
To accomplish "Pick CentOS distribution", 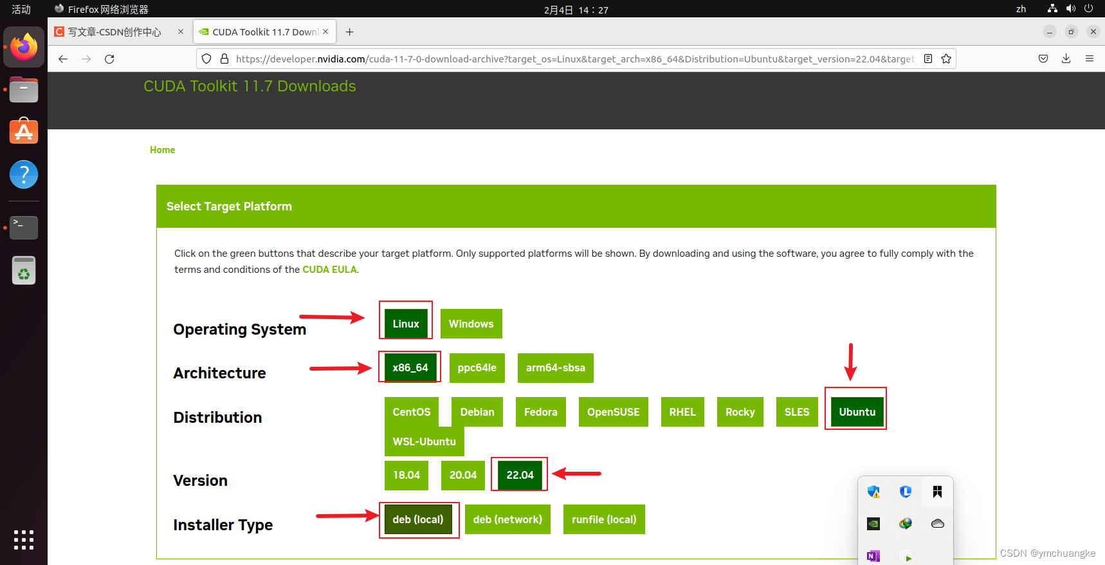I will coord(412,412).
